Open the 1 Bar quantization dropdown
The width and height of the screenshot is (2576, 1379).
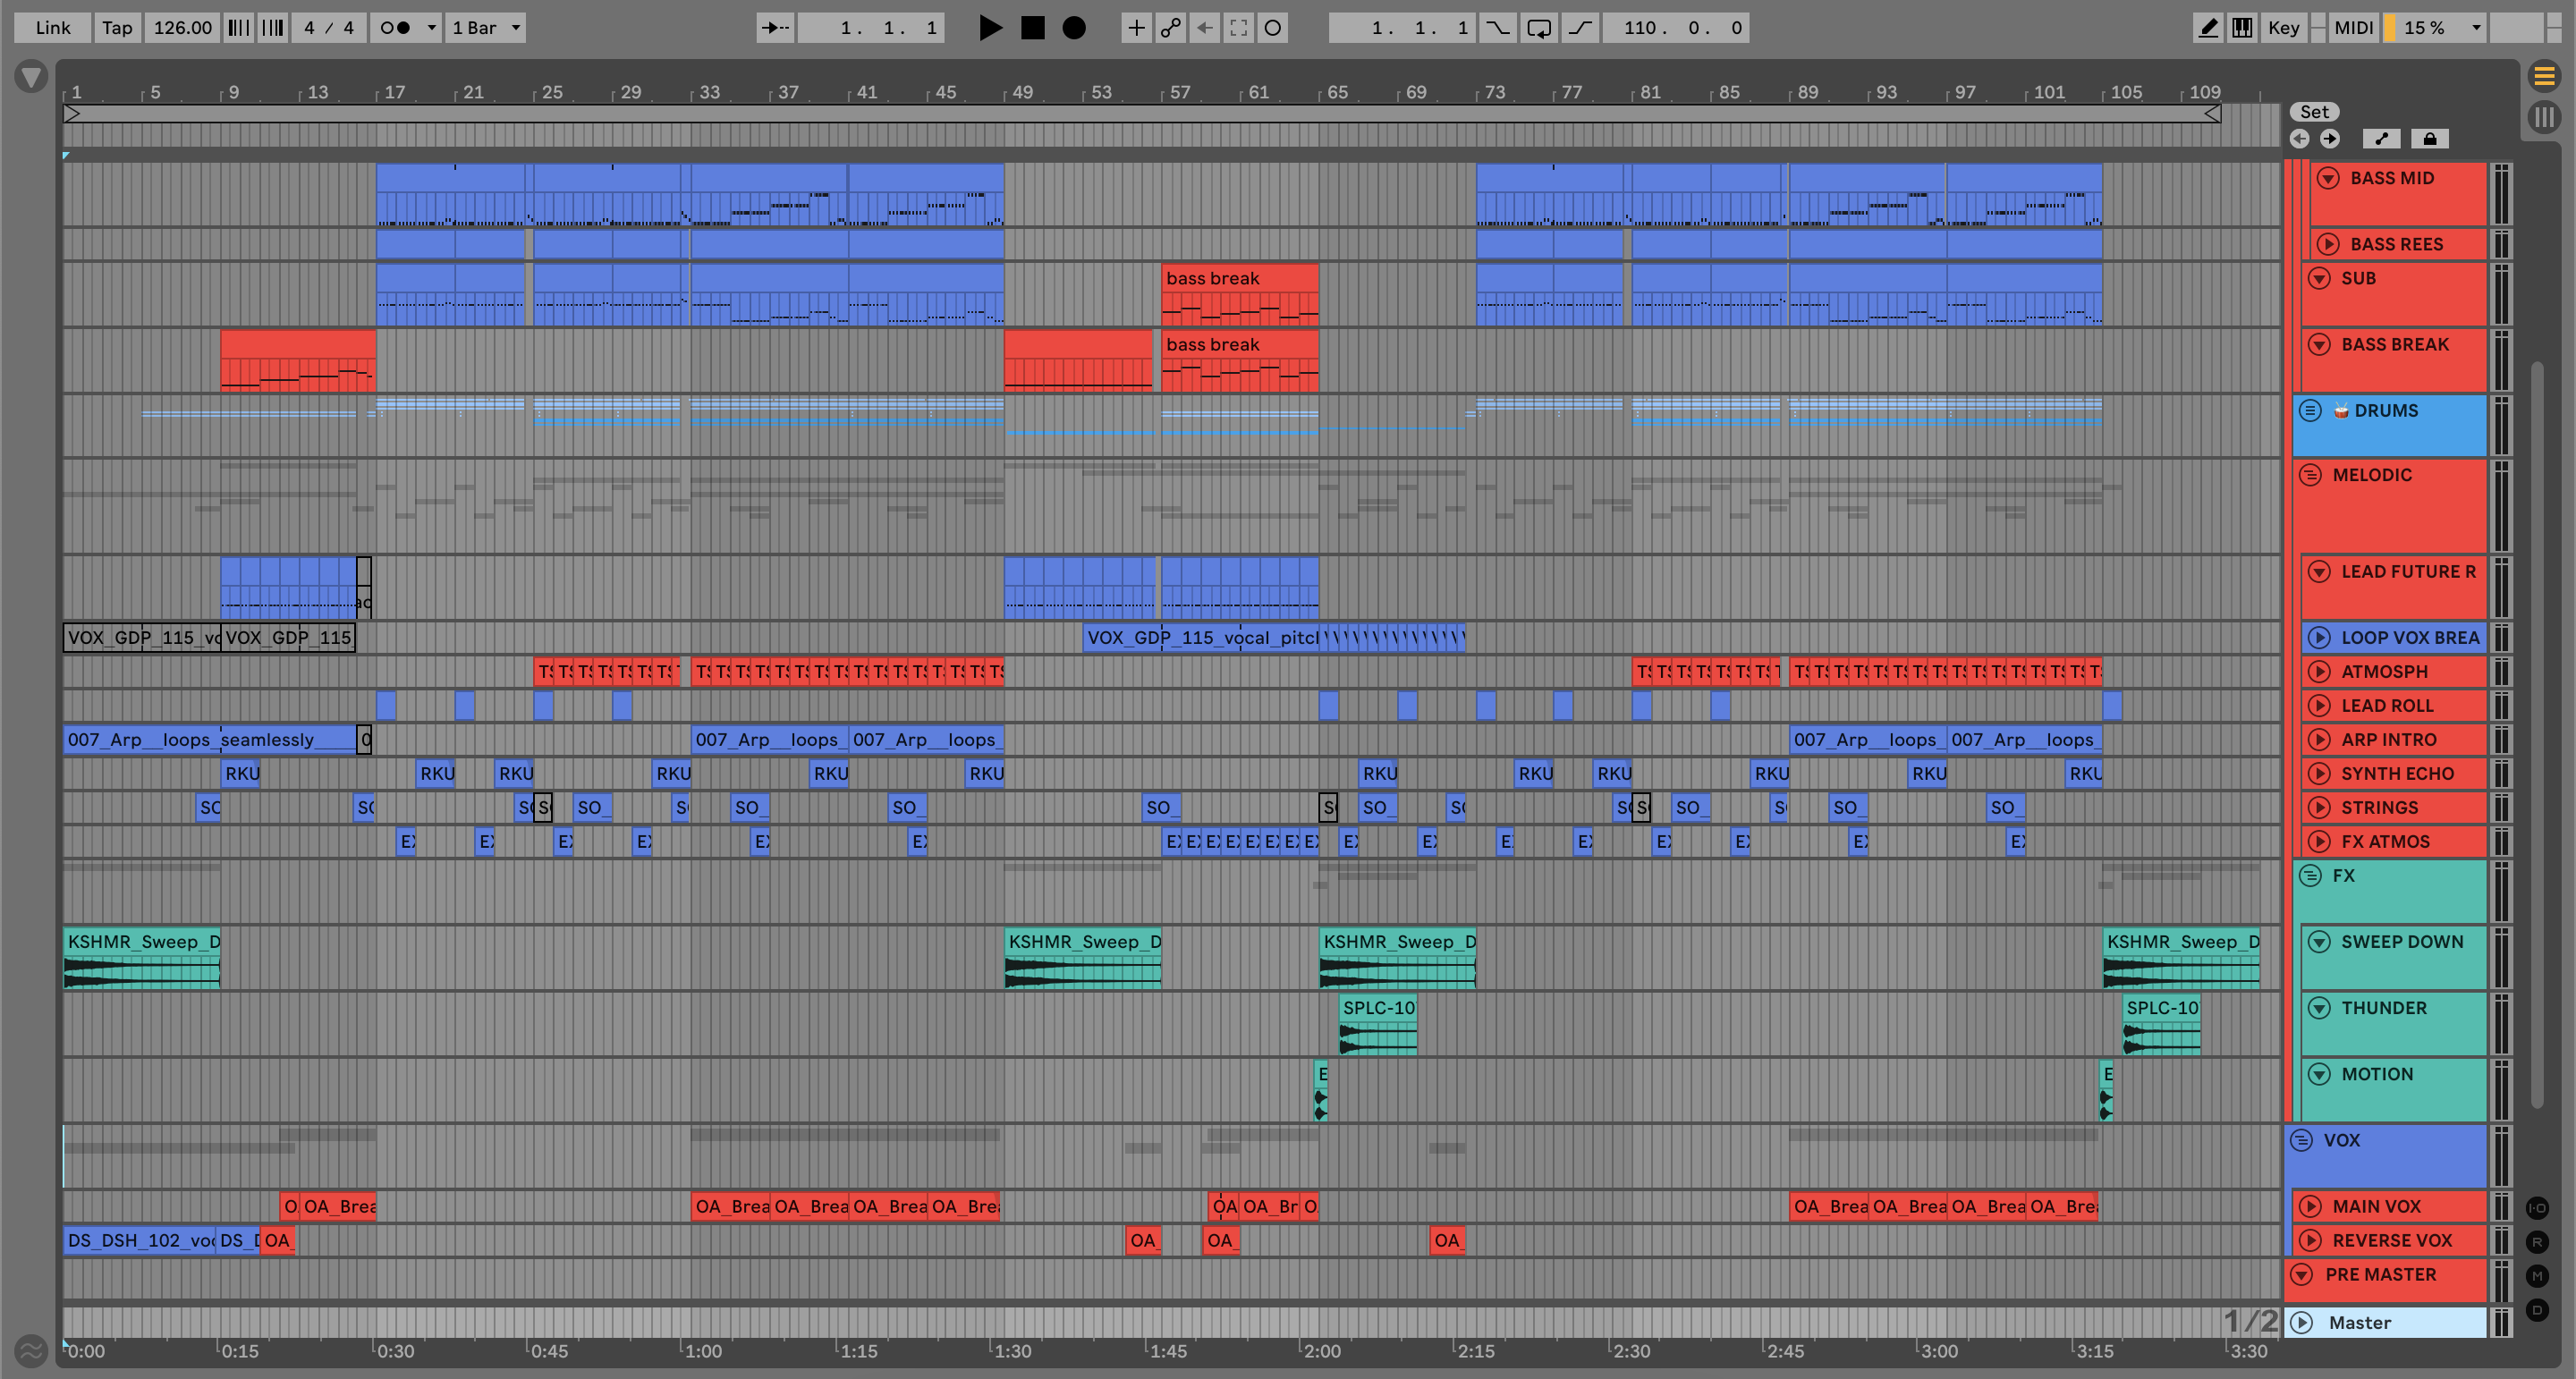pos(486,28)
